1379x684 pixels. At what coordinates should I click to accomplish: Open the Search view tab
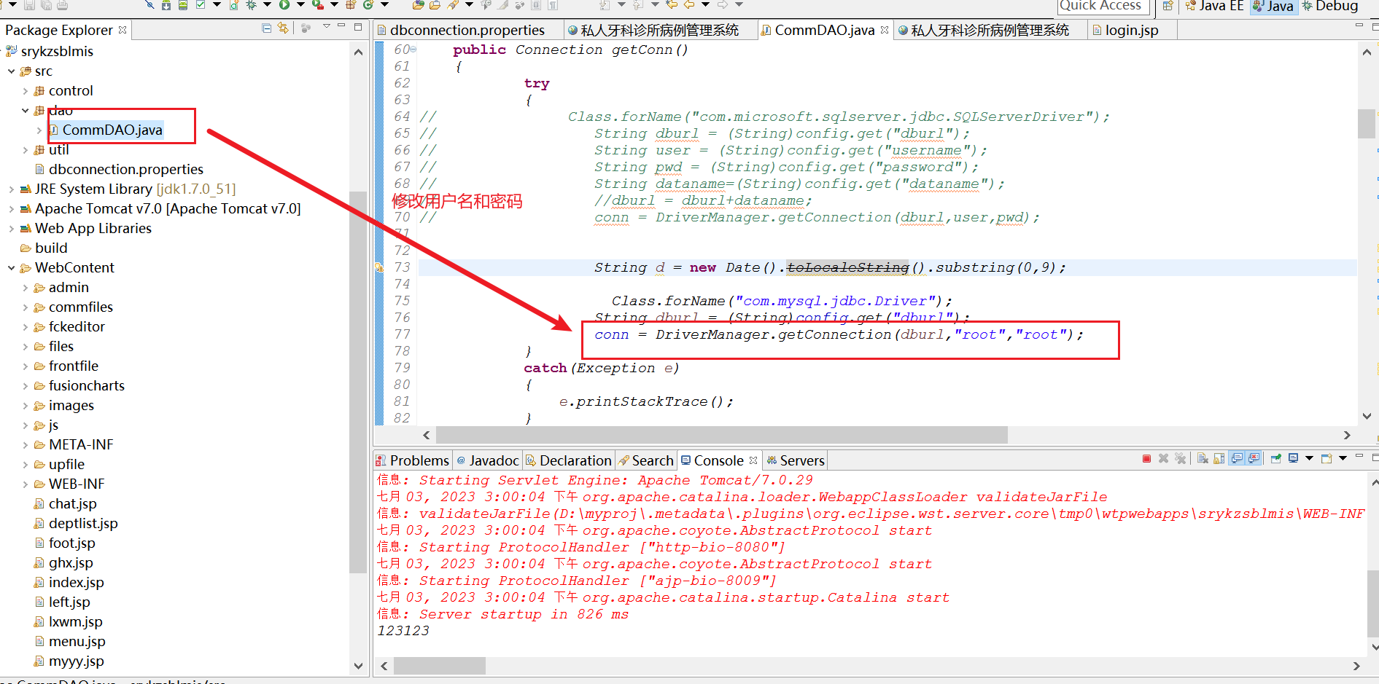(645, 460)
